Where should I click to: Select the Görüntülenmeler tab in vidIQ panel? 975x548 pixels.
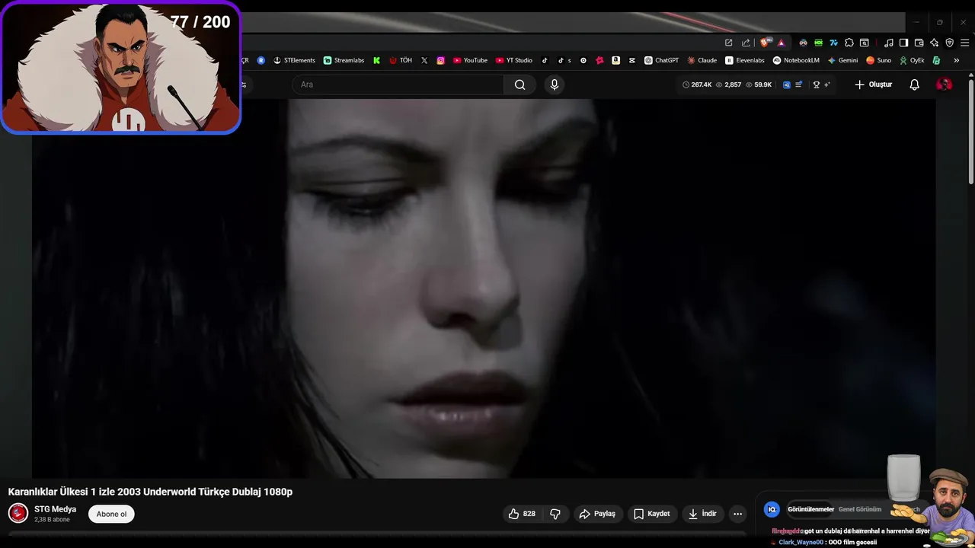tap(810, 509)
